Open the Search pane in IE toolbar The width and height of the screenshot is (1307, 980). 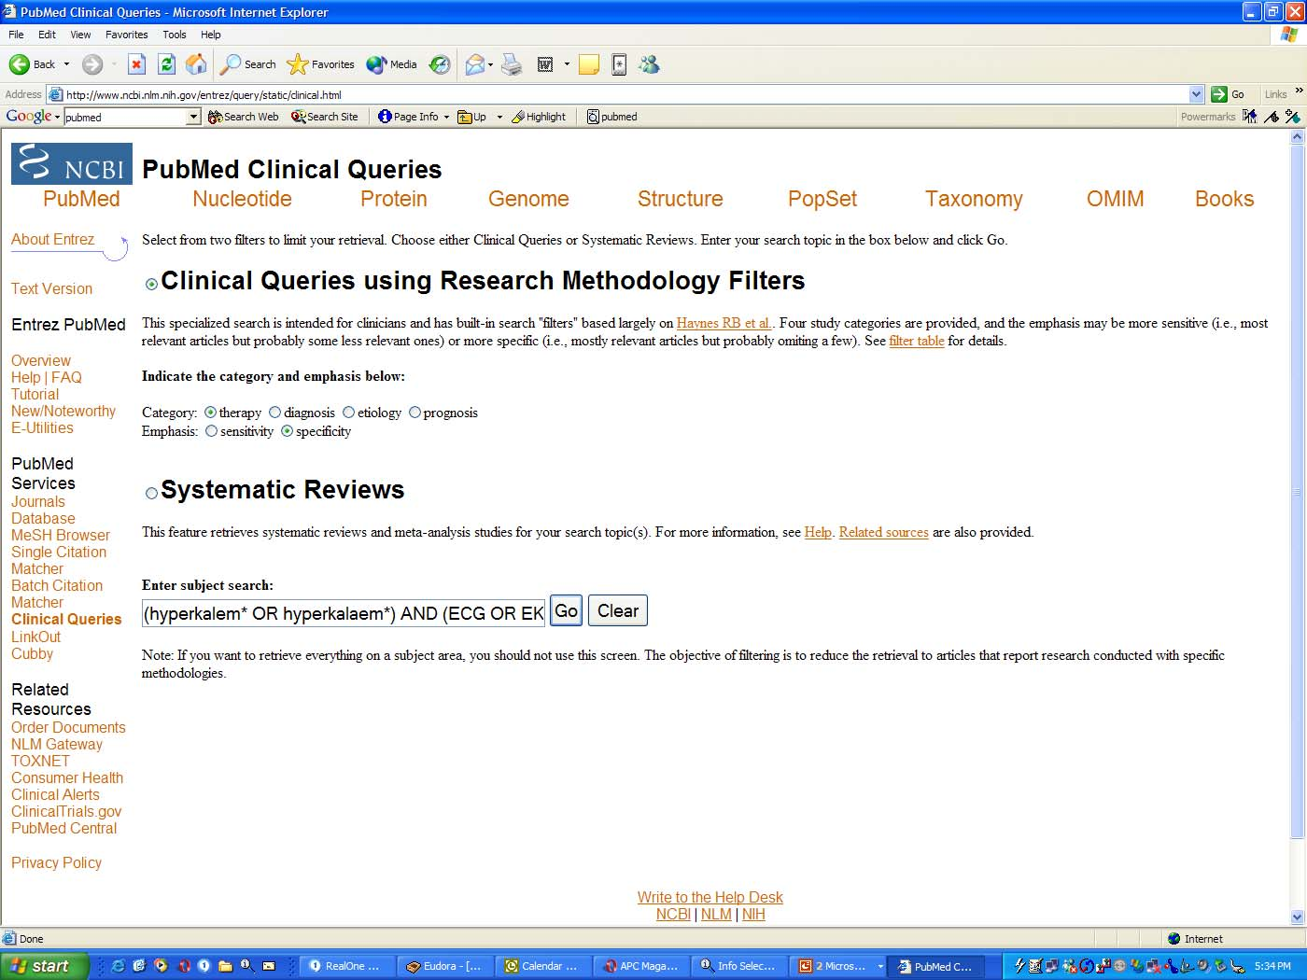(248, 64)
